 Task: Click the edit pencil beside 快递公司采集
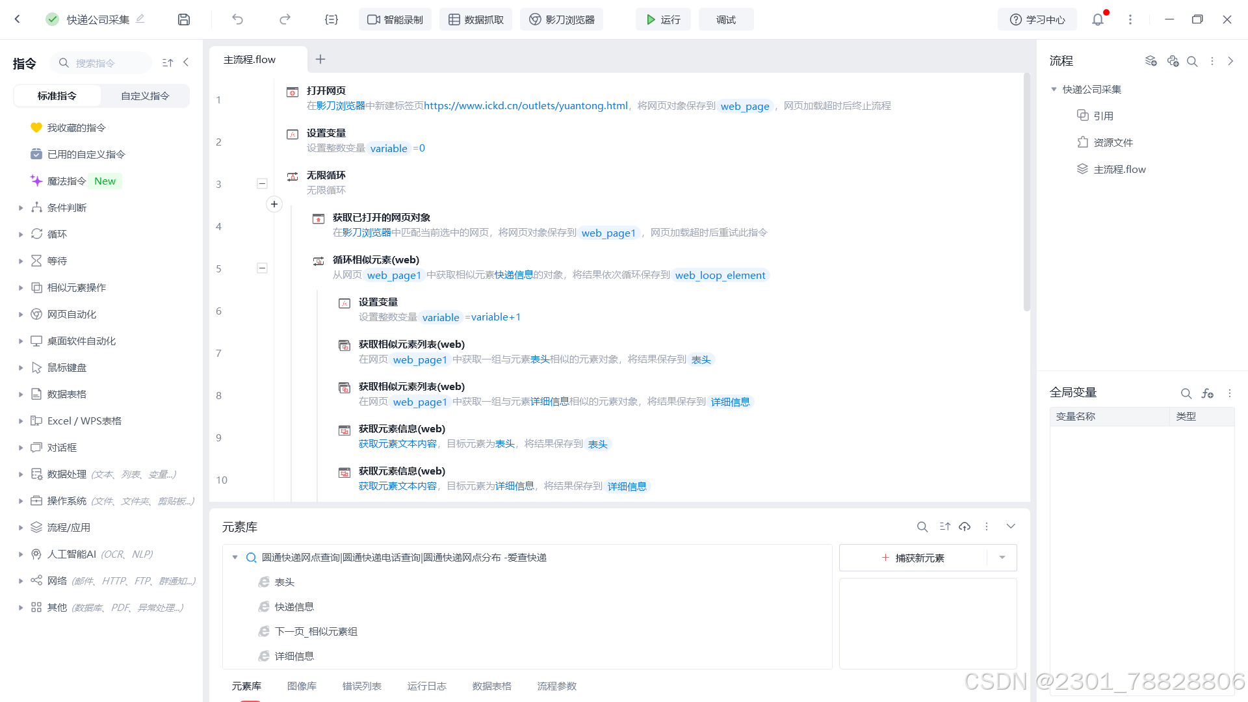click(x=140, y=19)
